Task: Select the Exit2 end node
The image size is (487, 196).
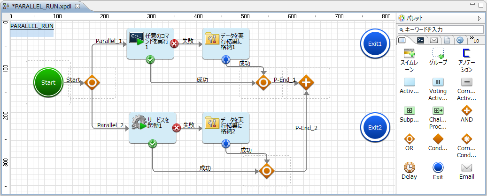Action: click(375, 127)
